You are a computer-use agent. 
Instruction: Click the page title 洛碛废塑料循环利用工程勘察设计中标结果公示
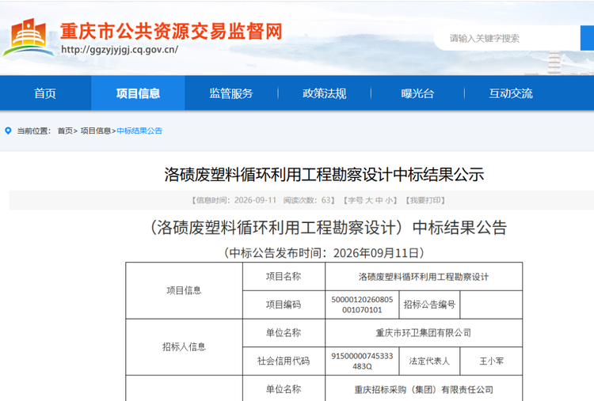pyautogui.click(x=324, y=175)
